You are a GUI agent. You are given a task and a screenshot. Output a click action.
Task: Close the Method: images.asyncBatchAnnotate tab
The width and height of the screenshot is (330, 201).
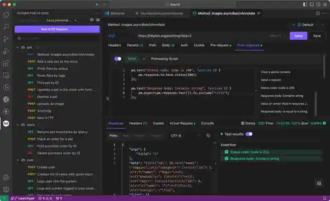pyautogui.click(x=259, y=13)
